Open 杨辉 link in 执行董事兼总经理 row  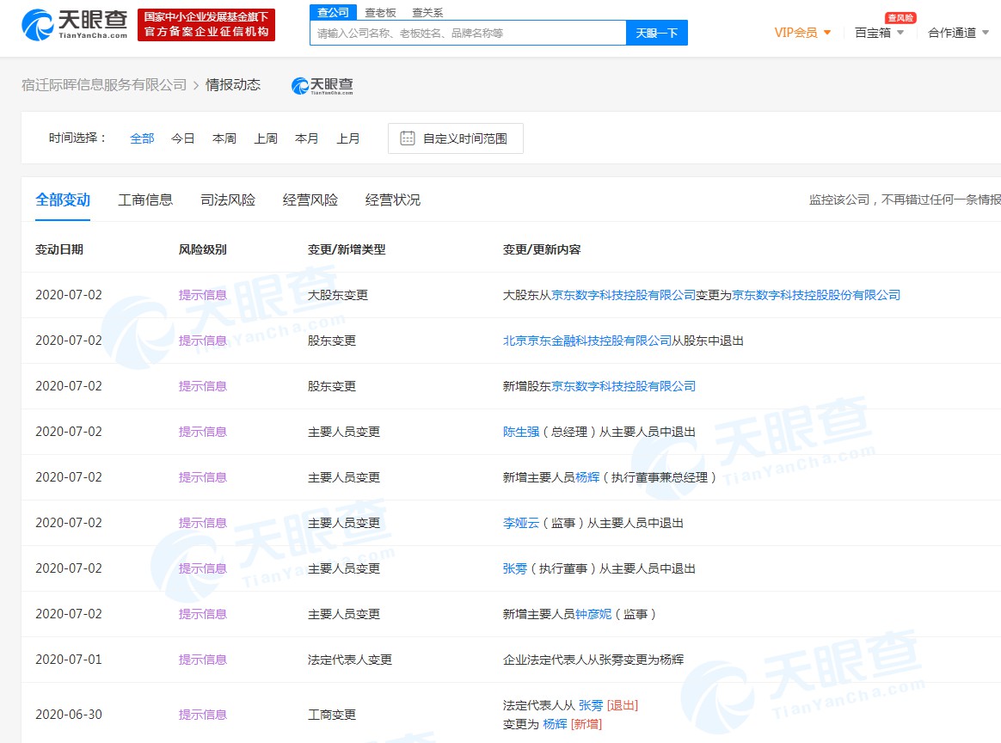(587, 477)
